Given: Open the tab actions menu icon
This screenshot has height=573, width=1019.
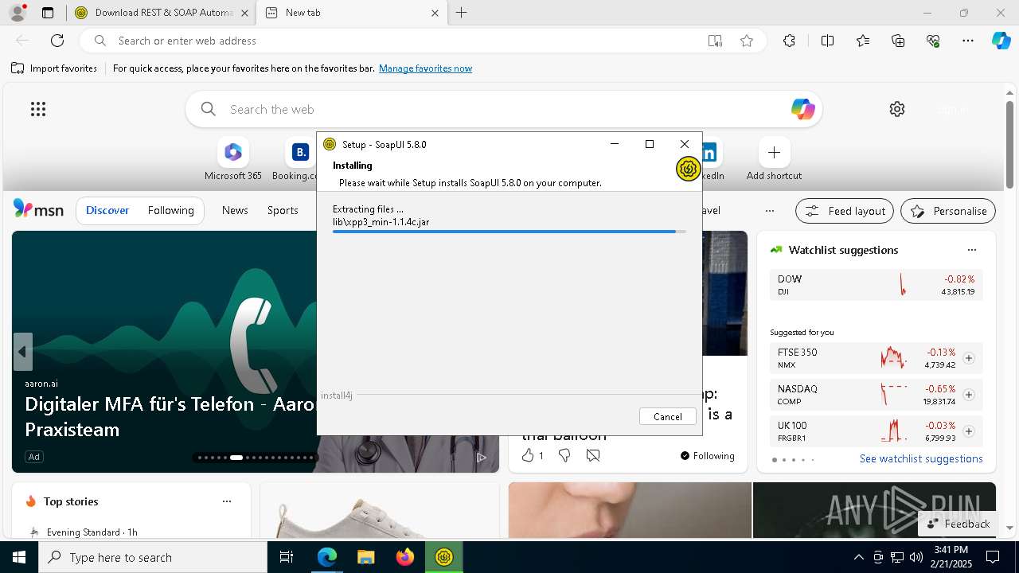Looking at the screenshot, I should [48, 13].
